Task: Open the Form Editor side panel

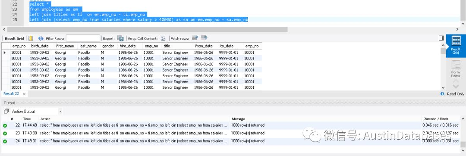Action: click(456, 69)
